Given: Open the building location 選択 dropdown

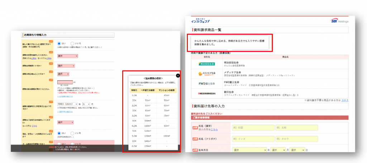Looking at the screenshot, I should click(x=63, y=74).
